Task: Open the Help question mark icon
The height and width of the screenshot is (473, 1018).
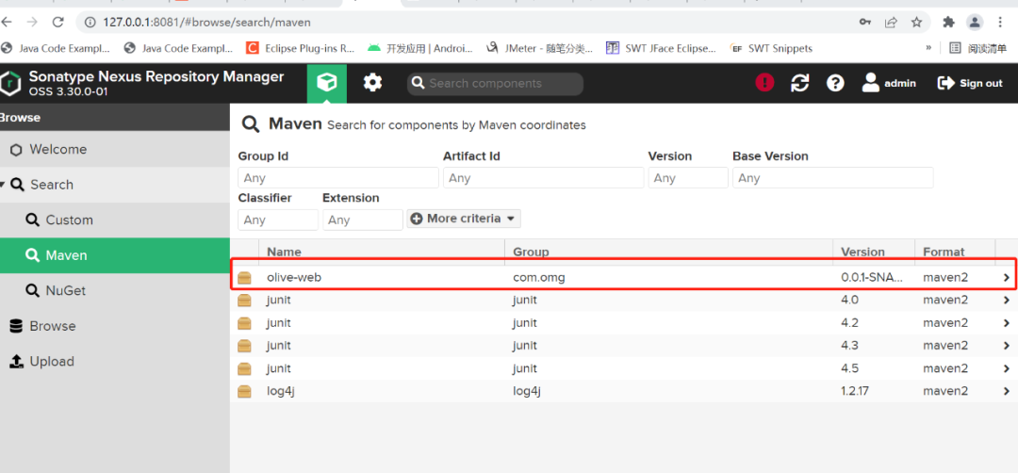Action: click(835, 83)
